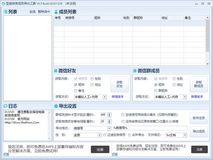Viewport: 213px width, 160px height.
Task: Click the list icon beside 列表 header
Action: (6, 12)
